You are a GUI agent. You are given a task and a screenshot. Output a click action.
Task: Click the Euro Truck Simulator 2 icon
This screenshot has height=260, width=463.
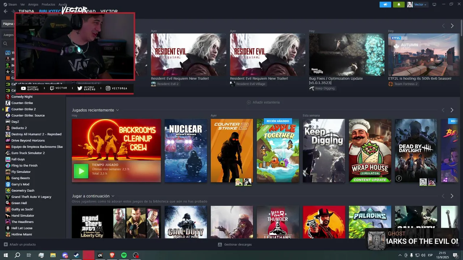click(x=8, y=153)
